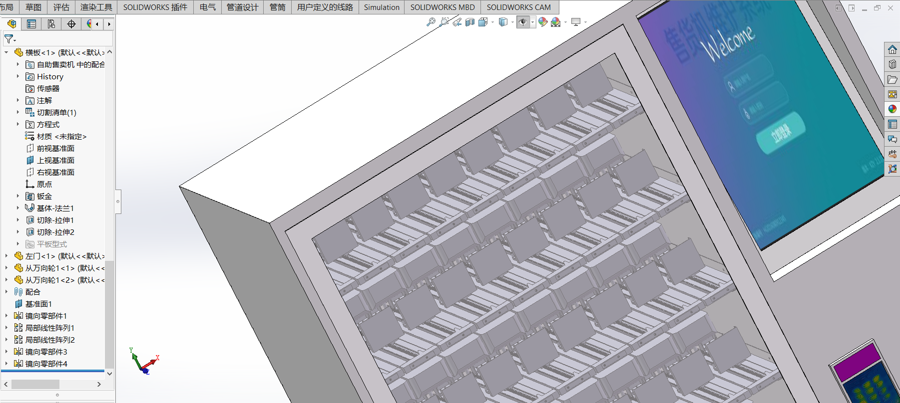Open the Design Library task pane

tap(893, 64)
